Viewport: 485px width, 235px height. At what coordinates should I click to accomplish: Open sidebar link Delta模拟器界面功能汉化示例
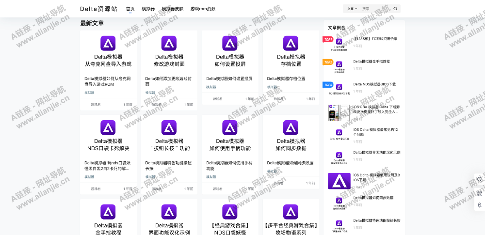coord(377,153)
